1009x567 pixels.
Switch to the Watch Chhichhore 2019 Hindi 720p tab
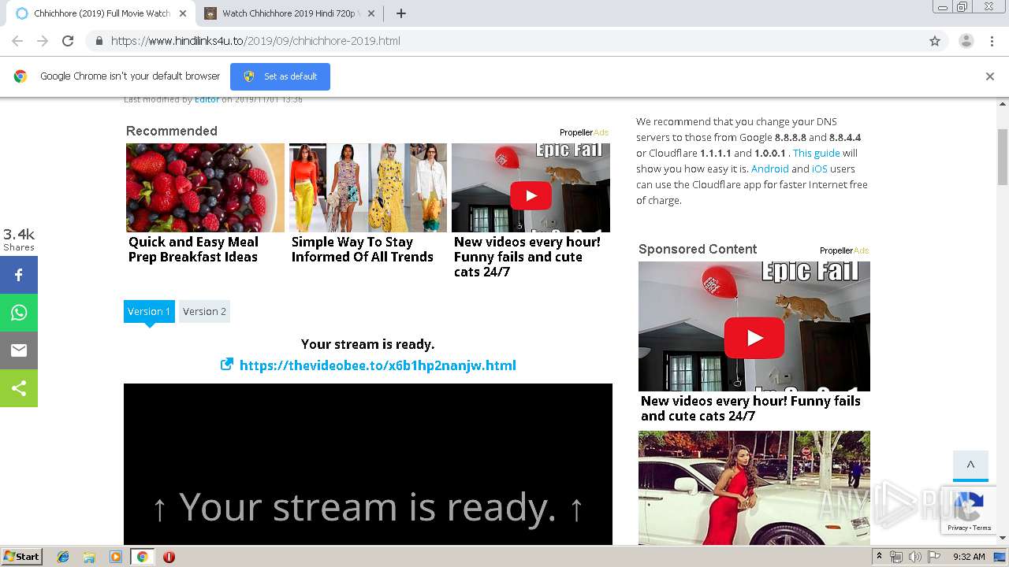[289, 13]
